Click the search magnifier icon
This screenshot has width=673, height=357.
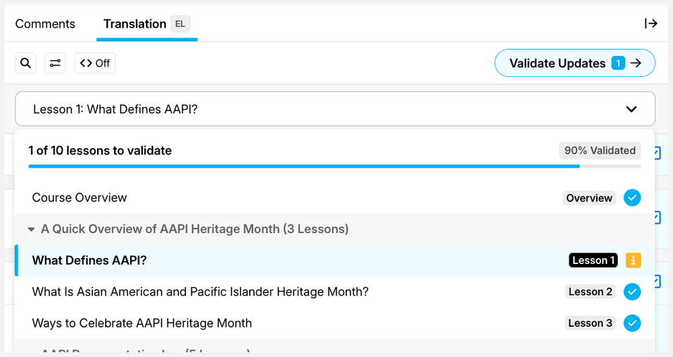click(26, 63)
